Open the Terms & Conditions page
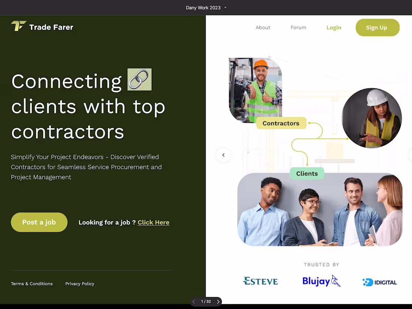 (x=32, y=284)
